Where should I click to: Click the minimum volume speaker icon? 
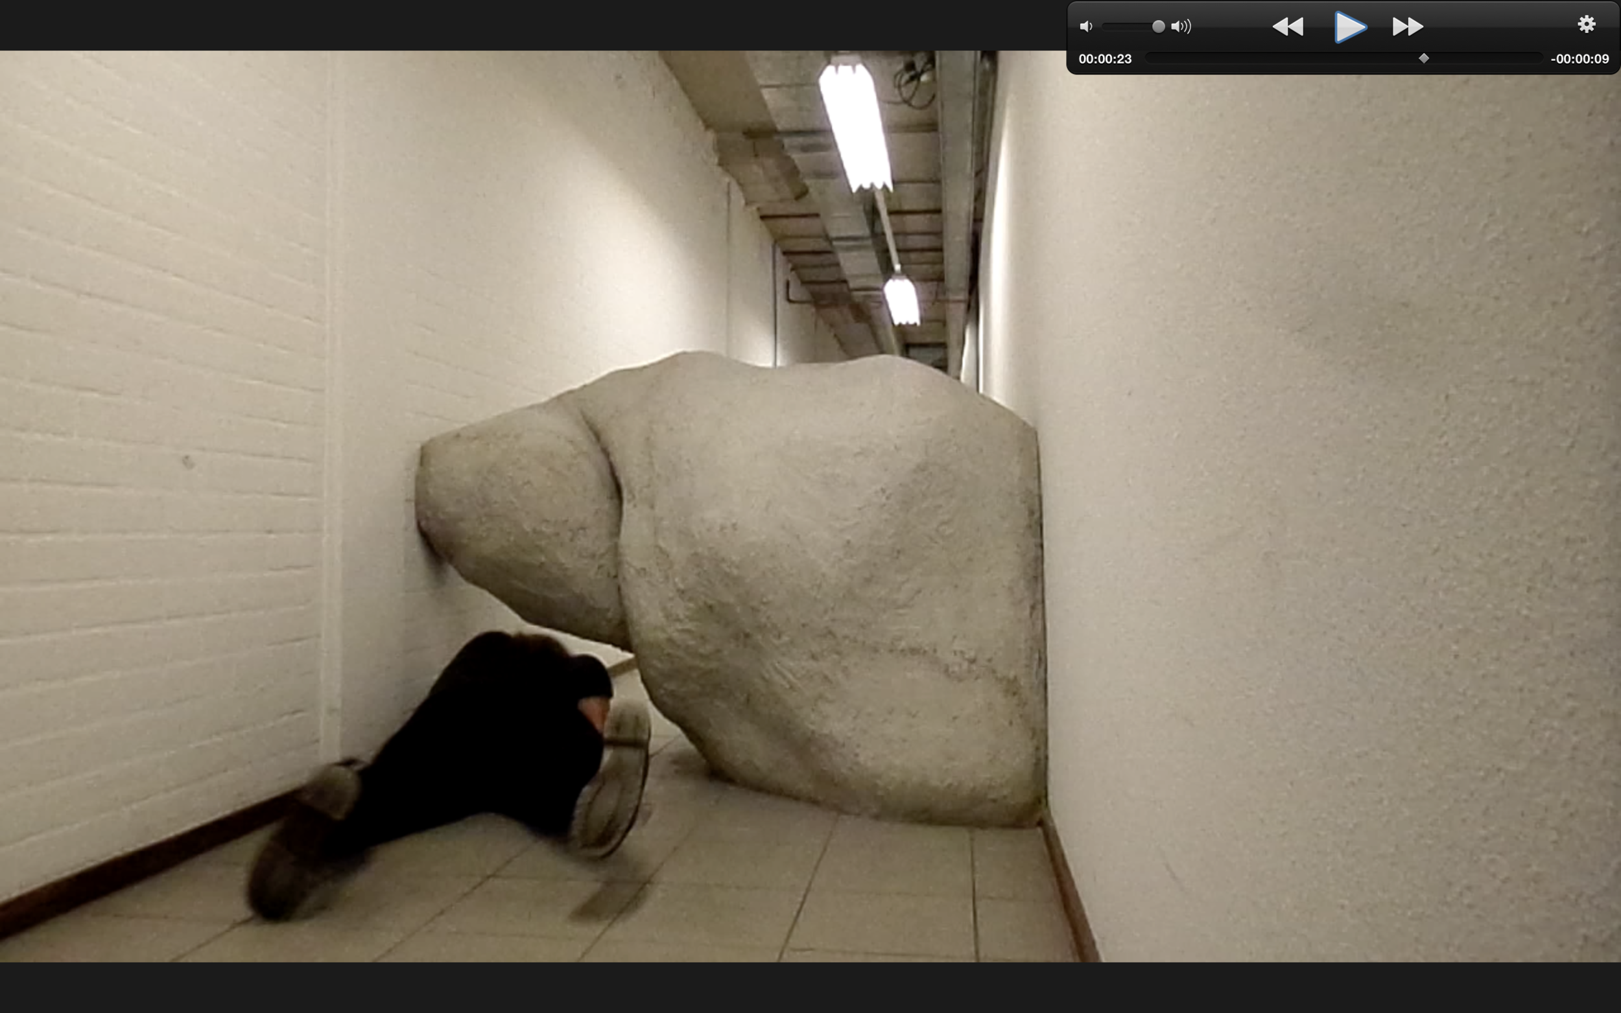[x=1085, y=27]
